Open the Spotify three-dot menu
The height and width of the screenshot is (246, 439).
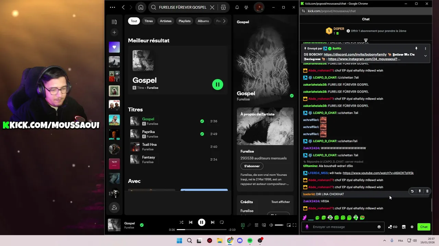112,7
